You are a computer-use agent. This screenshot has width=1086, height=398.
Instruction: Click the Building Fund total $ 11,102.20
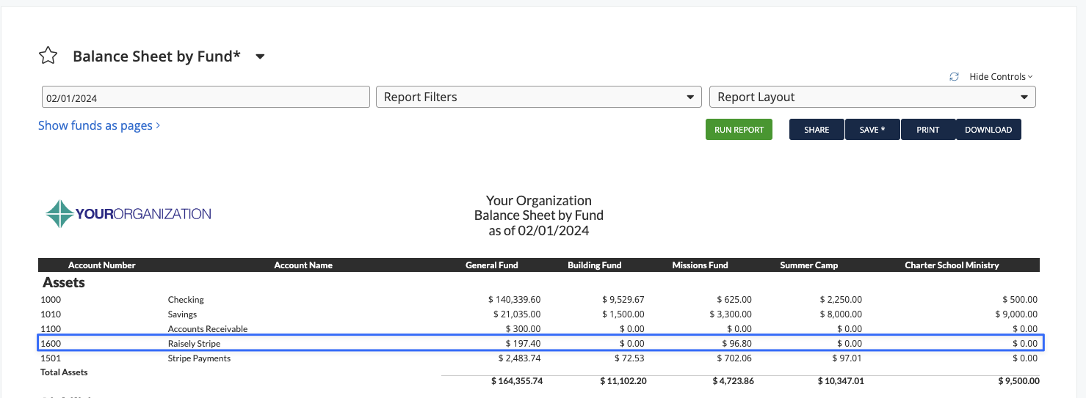(x=623, y=382)
